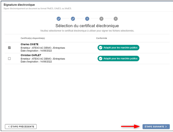Select the Christian CARLET certificate name
Viewport: 173px width, 132px height.
(x=31, y=55)
